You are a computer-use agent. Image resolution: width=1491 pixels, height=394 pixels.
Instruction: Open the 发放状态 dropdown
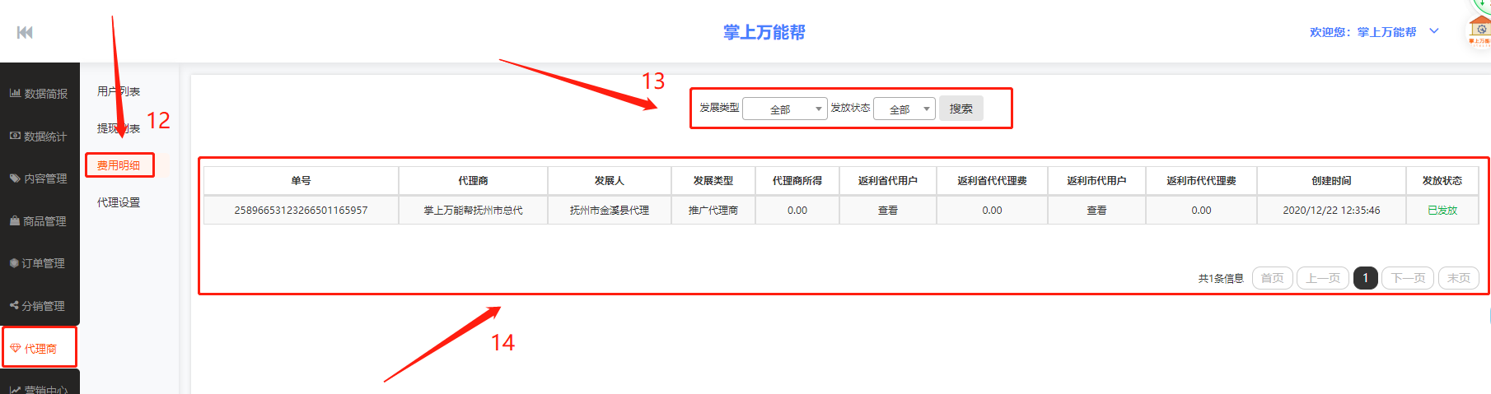tap(904, 109)
